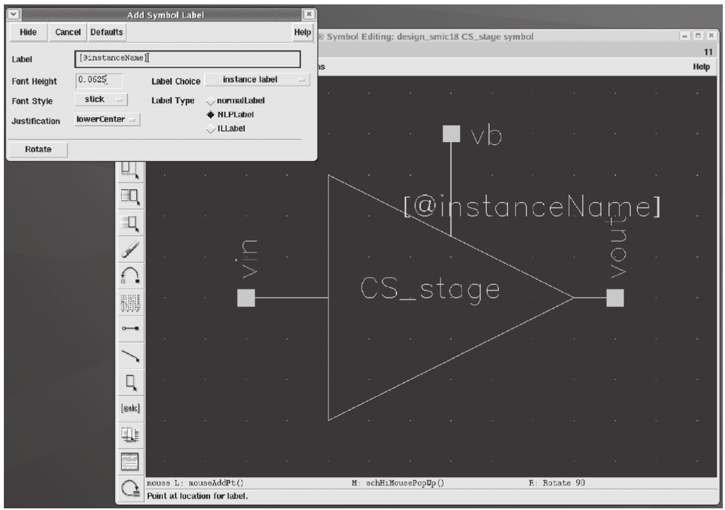
Task: Select the ILLabel radio option
Action: pyautogui.click(x=210, y=129)
